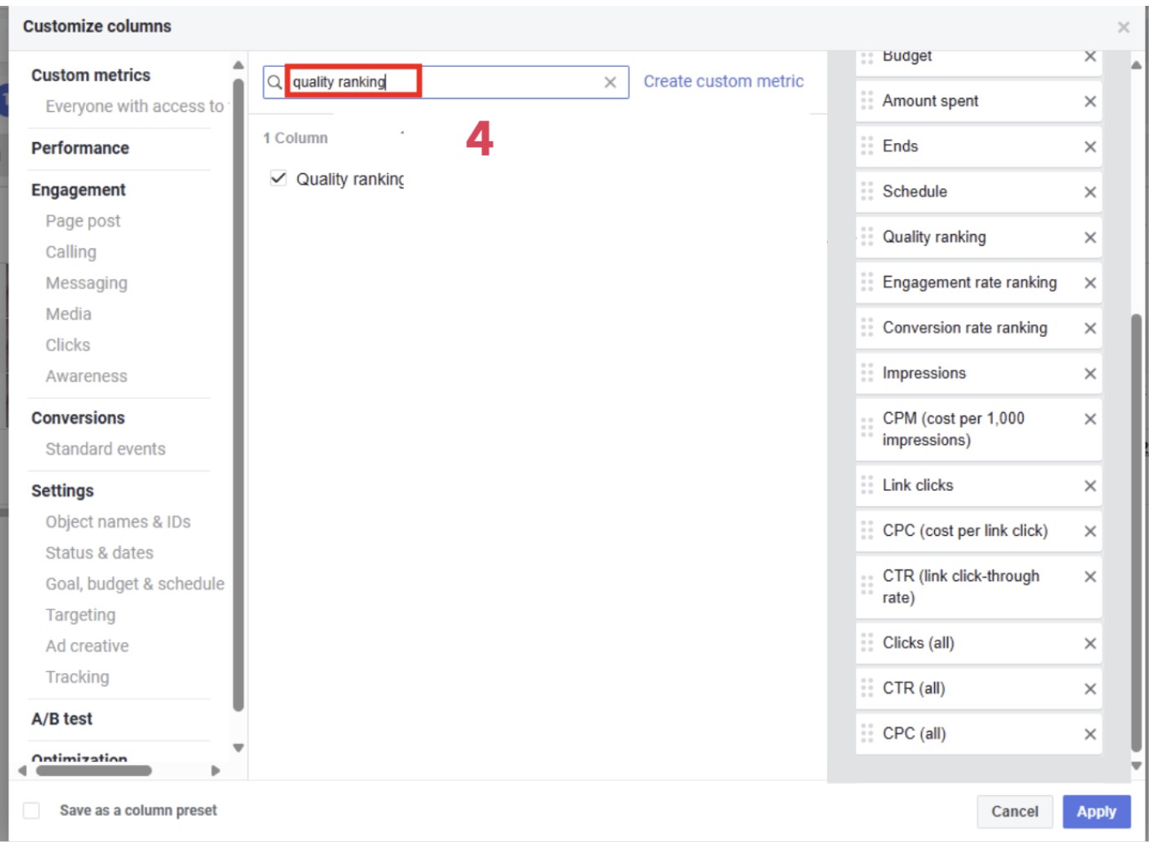Clear the search text with the X icon

(610, 81)
